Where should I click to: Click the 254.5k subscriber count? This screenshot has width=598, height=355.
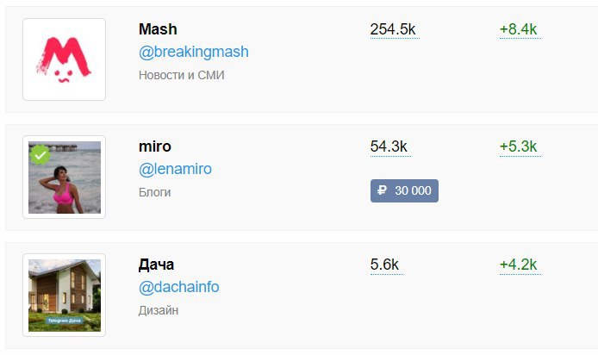tap(394, 29)
